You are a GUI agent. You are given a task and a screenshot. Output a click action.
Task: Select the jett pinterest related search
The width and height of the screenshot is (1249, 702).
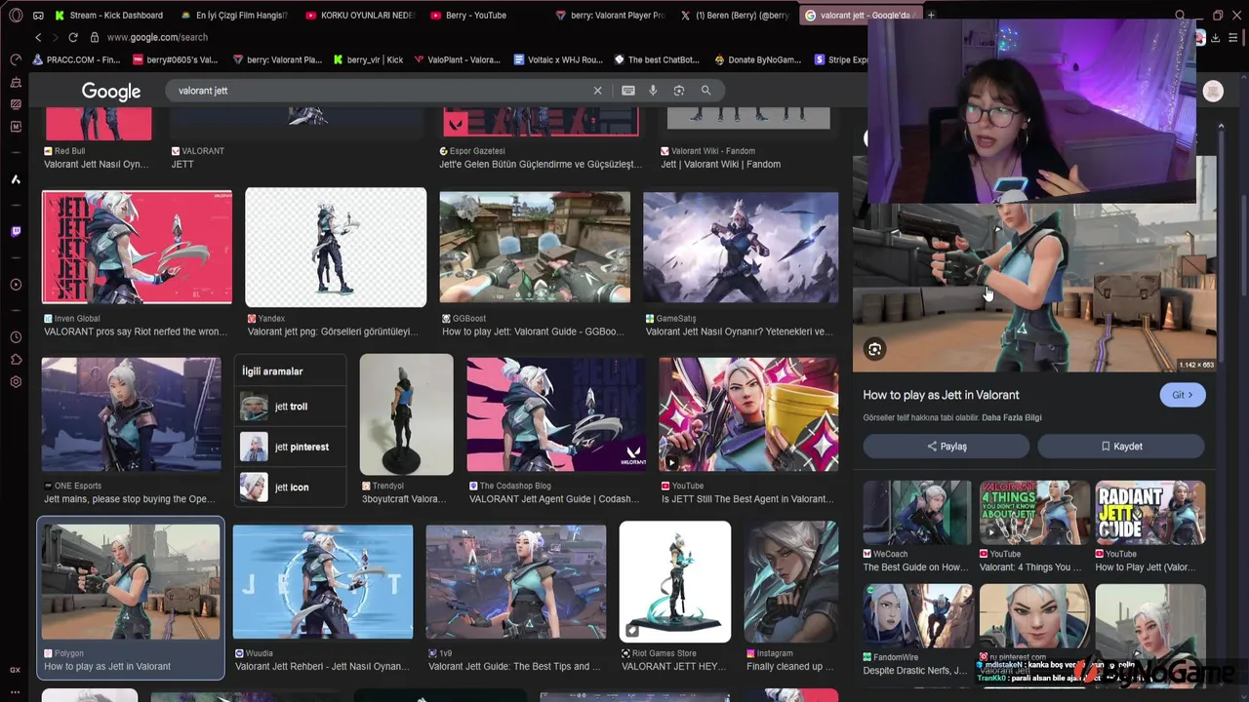click(291, 447)
